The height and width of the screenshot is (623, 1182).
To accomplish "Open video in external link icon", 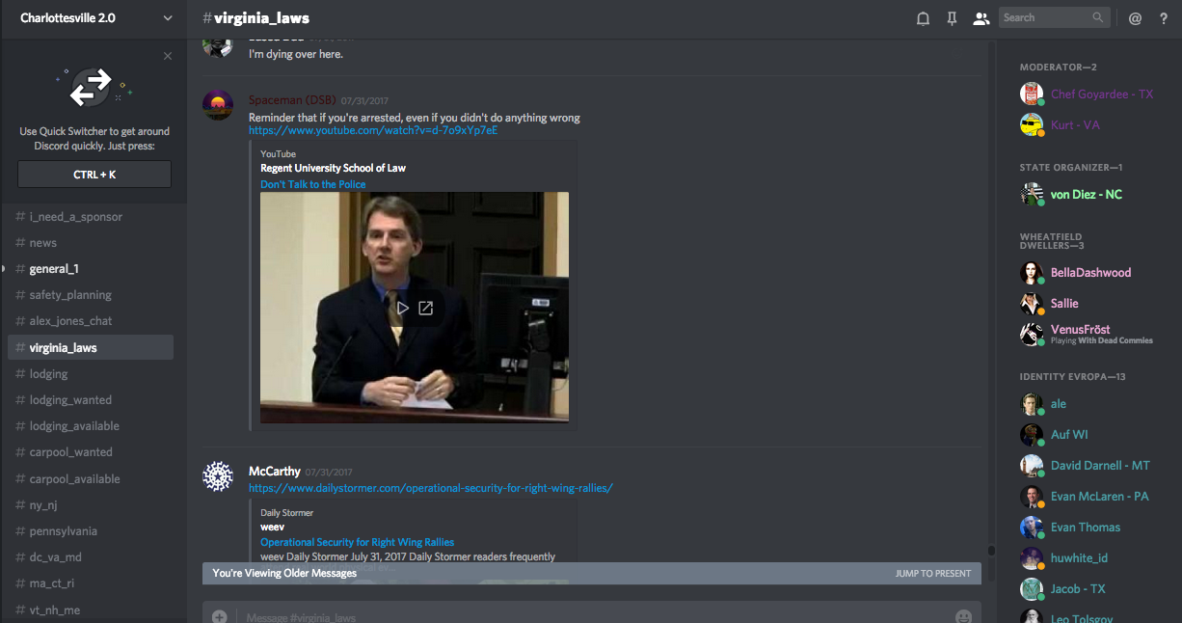I will (425, 309).
